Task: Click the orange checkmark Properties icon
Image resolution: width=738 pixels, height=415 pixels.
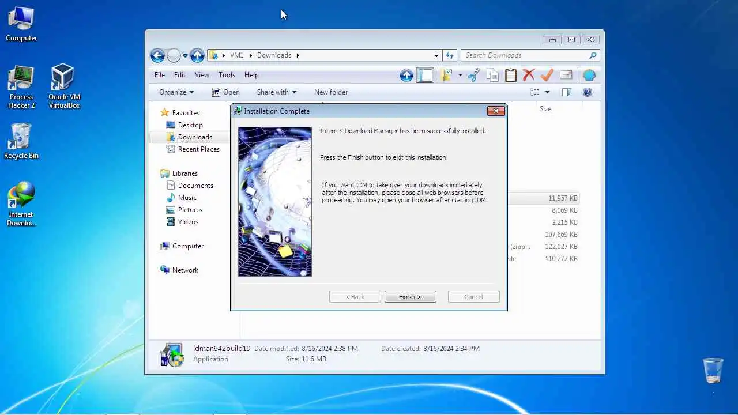Action: tap(547, 75)
